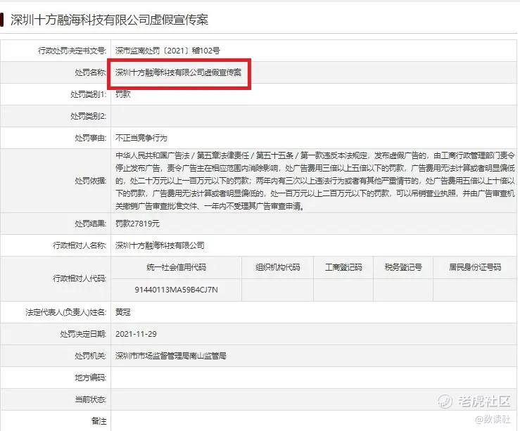Click the column header 组织机构代码
The height and width of the screenshot is (431, 520).
[x=277, y=267]
